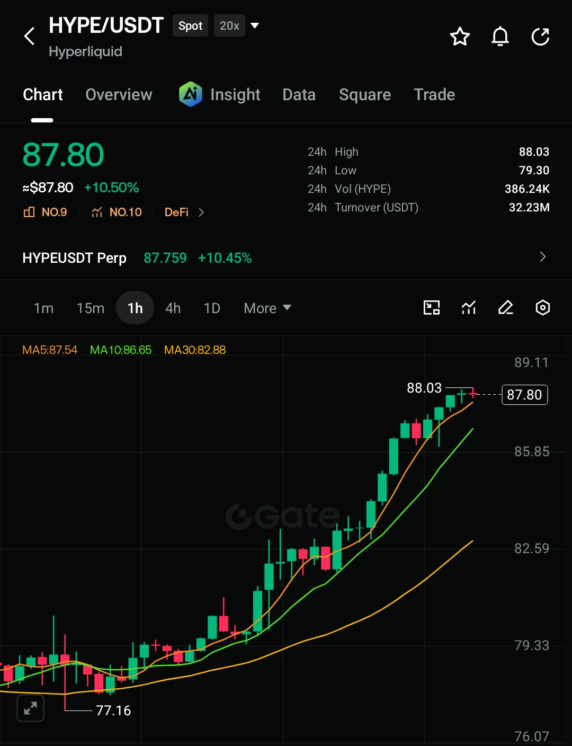
Task: Tap the 24h Low value 79.30
Action: pos(534,171)
